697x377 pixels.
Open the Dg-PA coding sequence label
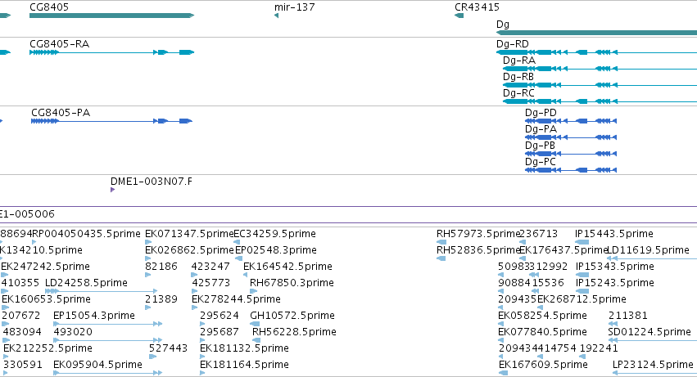[x=541, y=129]
